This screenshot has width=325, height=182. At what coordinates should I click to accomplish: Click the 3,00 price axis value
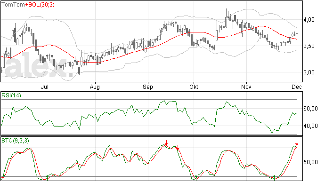[x=309, y=72]
